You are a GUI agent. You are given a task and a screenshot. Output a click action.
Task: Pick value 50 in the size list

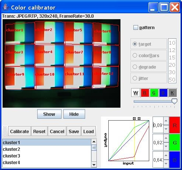coord(172,80)
